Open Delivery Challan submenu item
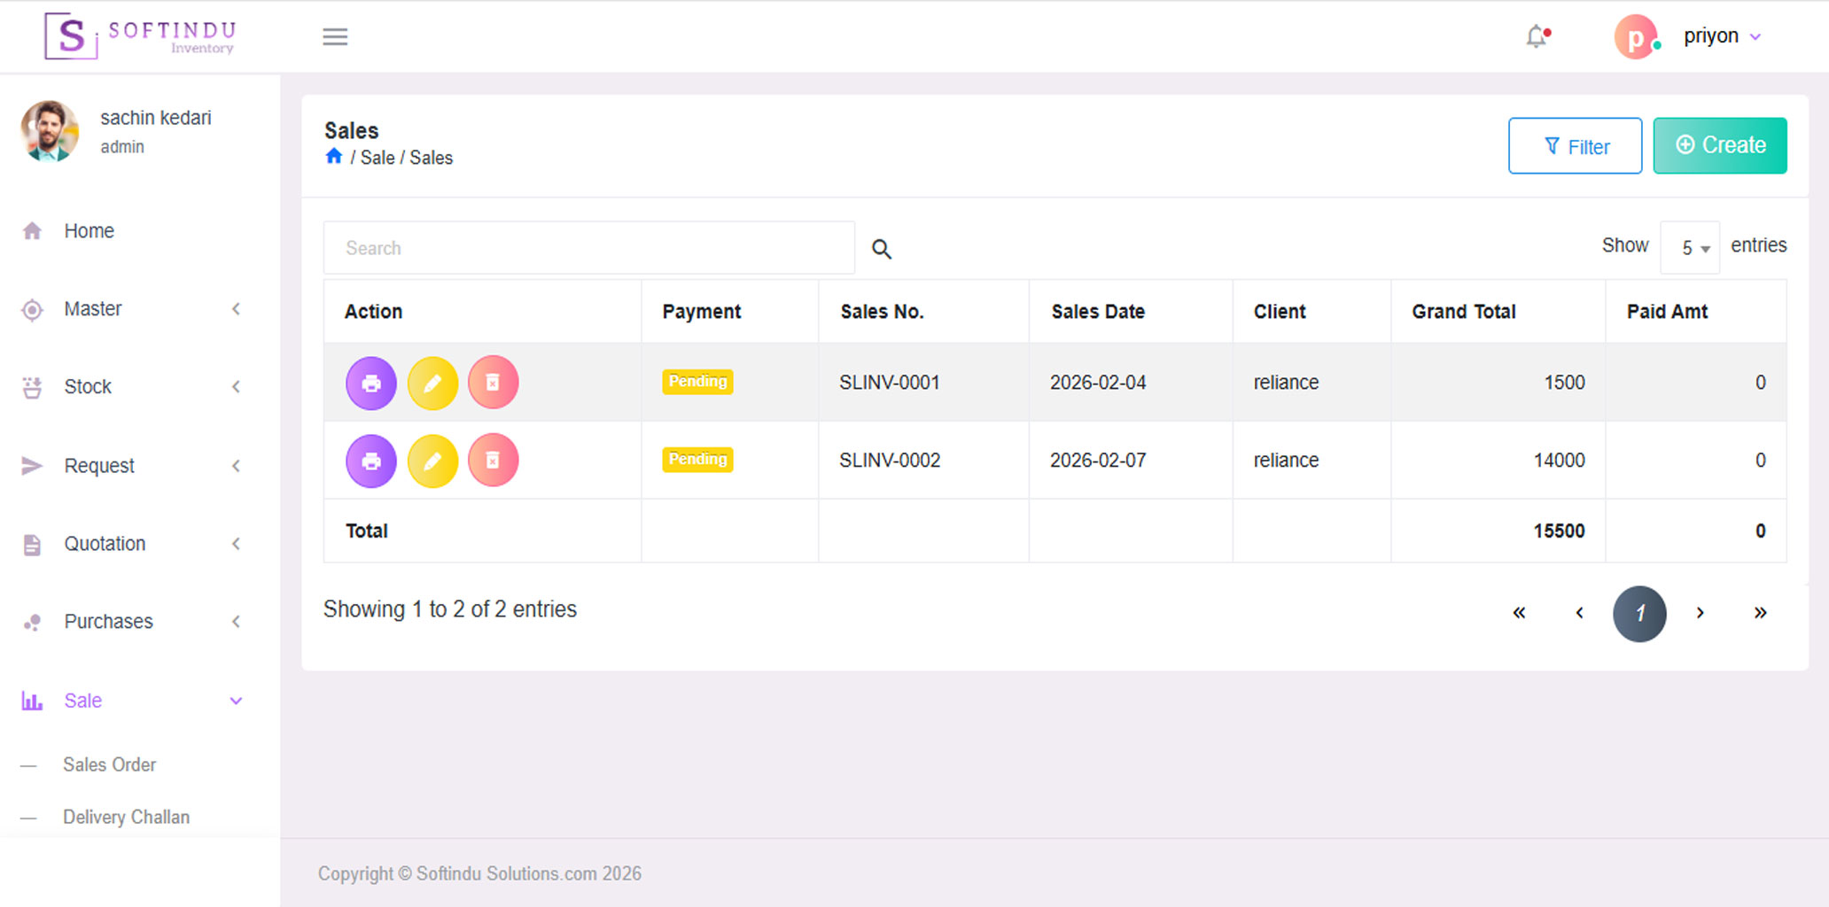Screen dimensions: 1829x907 [126, 817]
